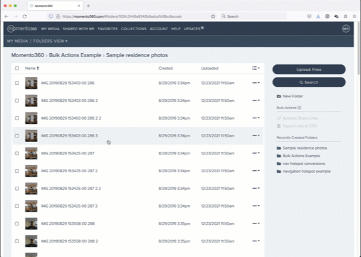Open the FAVORITES section
Screen dimensions: 361x257
[108, 29]
